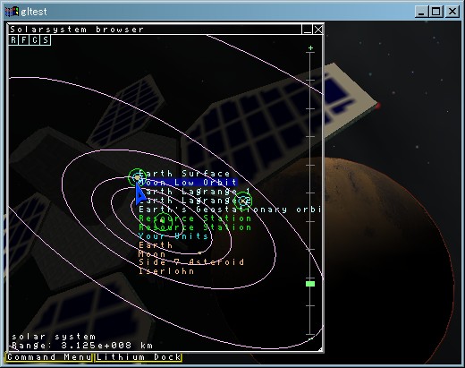Screen dimensions: 465x368
Task: Pick the first Resource Station entry
Action: (195, 218)
